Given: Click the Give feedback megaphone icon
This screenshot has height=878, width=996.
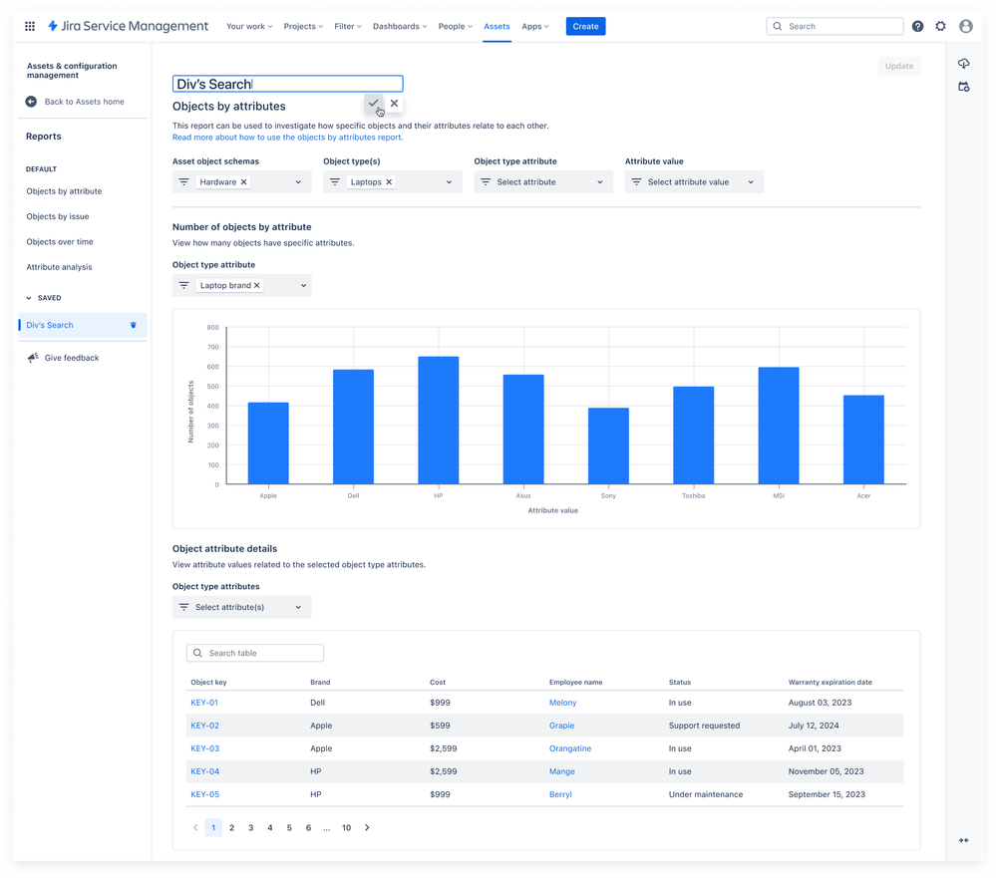Looking at the screenshot, I should pos(33,358).
